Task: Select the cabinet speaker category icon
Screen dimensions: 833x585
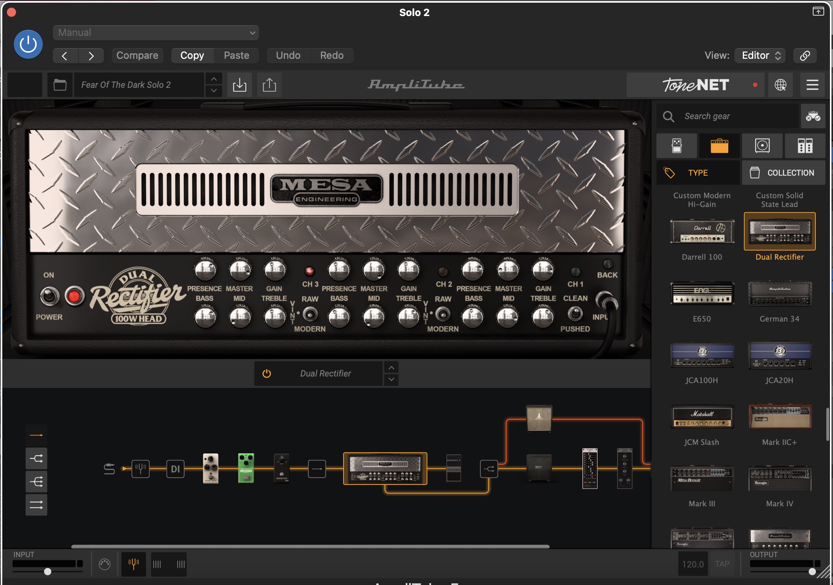Action: click(762, 146)
